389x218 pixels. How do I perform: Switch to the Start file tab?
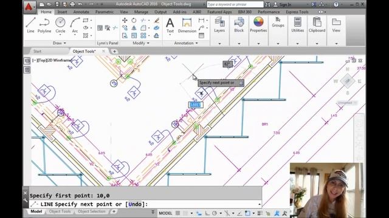click(37, 51)
